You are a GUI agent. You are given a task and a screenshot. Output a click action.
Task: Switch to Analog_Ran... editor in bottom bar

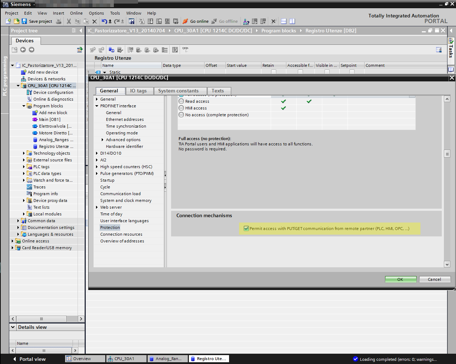[168, 359]
